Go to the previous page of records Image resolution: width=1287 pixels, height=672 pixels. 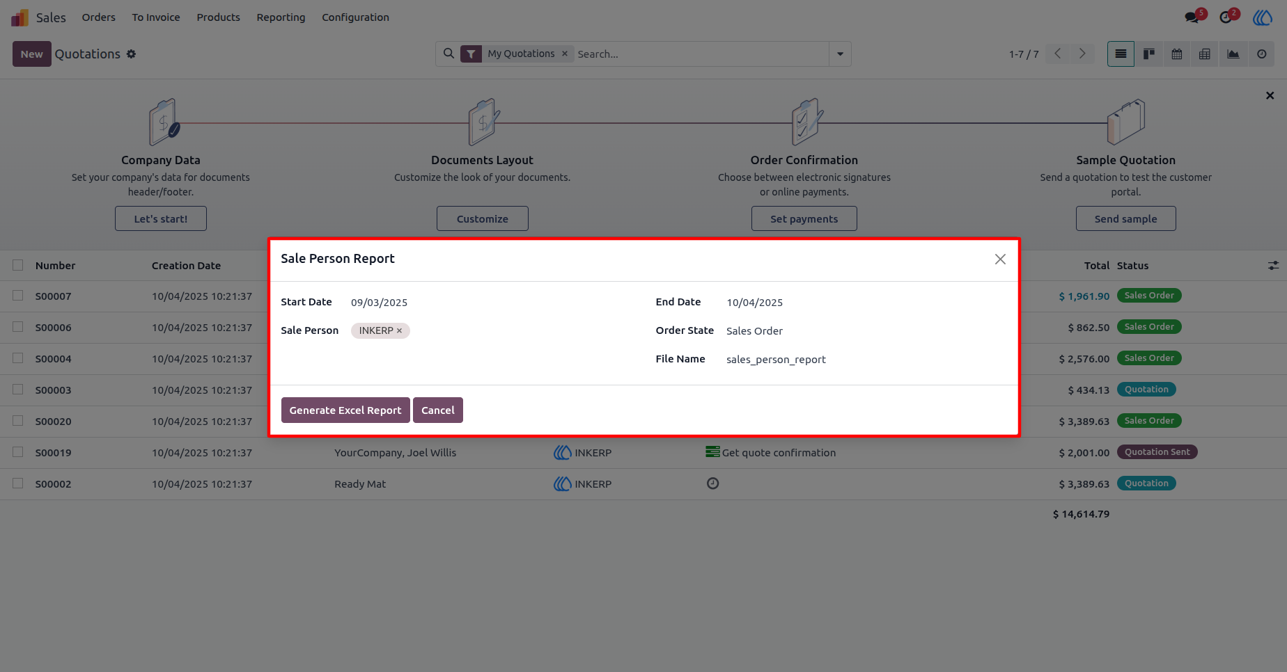click(1058, 54)
